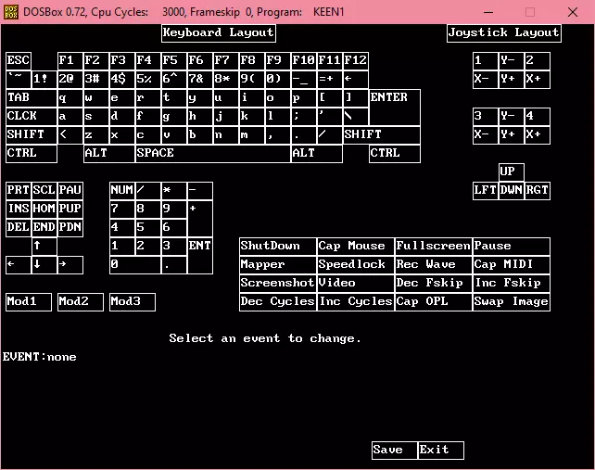Select the right arrow key button

coord(70,264)
